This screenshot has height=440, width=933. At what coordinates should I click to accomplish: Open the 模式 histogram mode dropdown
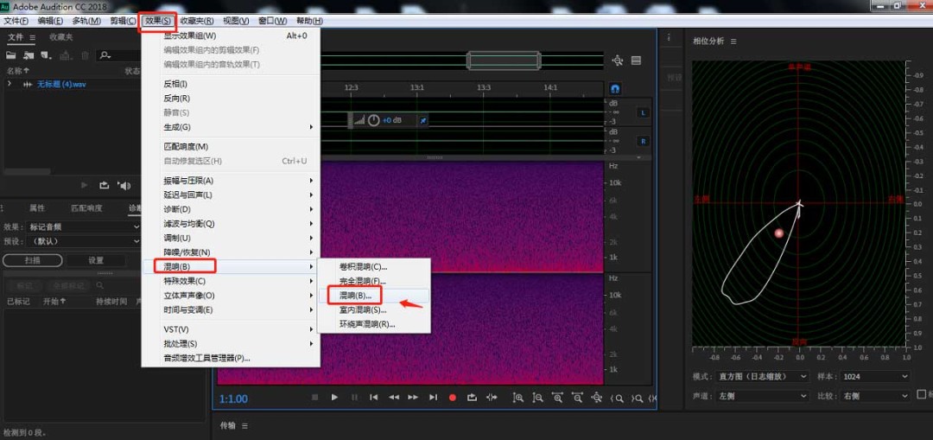coord(764,377)
